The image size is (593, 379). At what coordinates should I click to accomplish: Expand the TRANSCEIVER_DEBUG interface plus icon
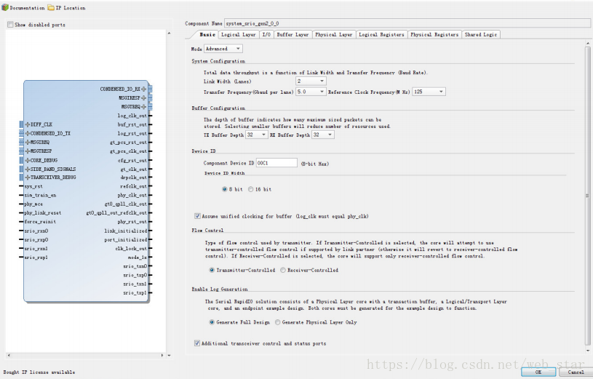tap(28, 177)
